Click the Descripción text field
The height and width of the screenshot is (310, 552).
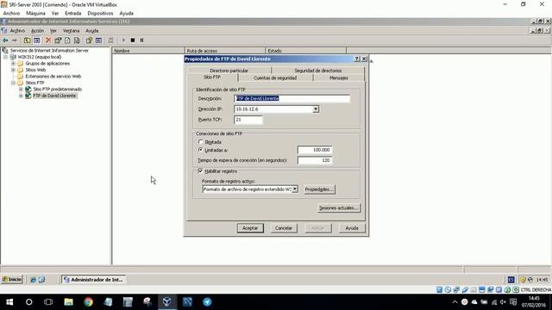click(x=292, y=99)
